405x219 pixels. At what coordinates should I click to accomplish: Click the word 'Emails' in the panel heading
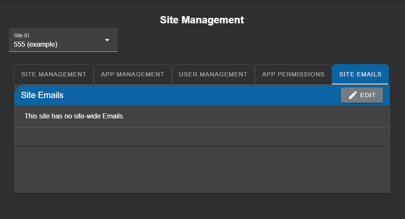(x=51, y=95)
